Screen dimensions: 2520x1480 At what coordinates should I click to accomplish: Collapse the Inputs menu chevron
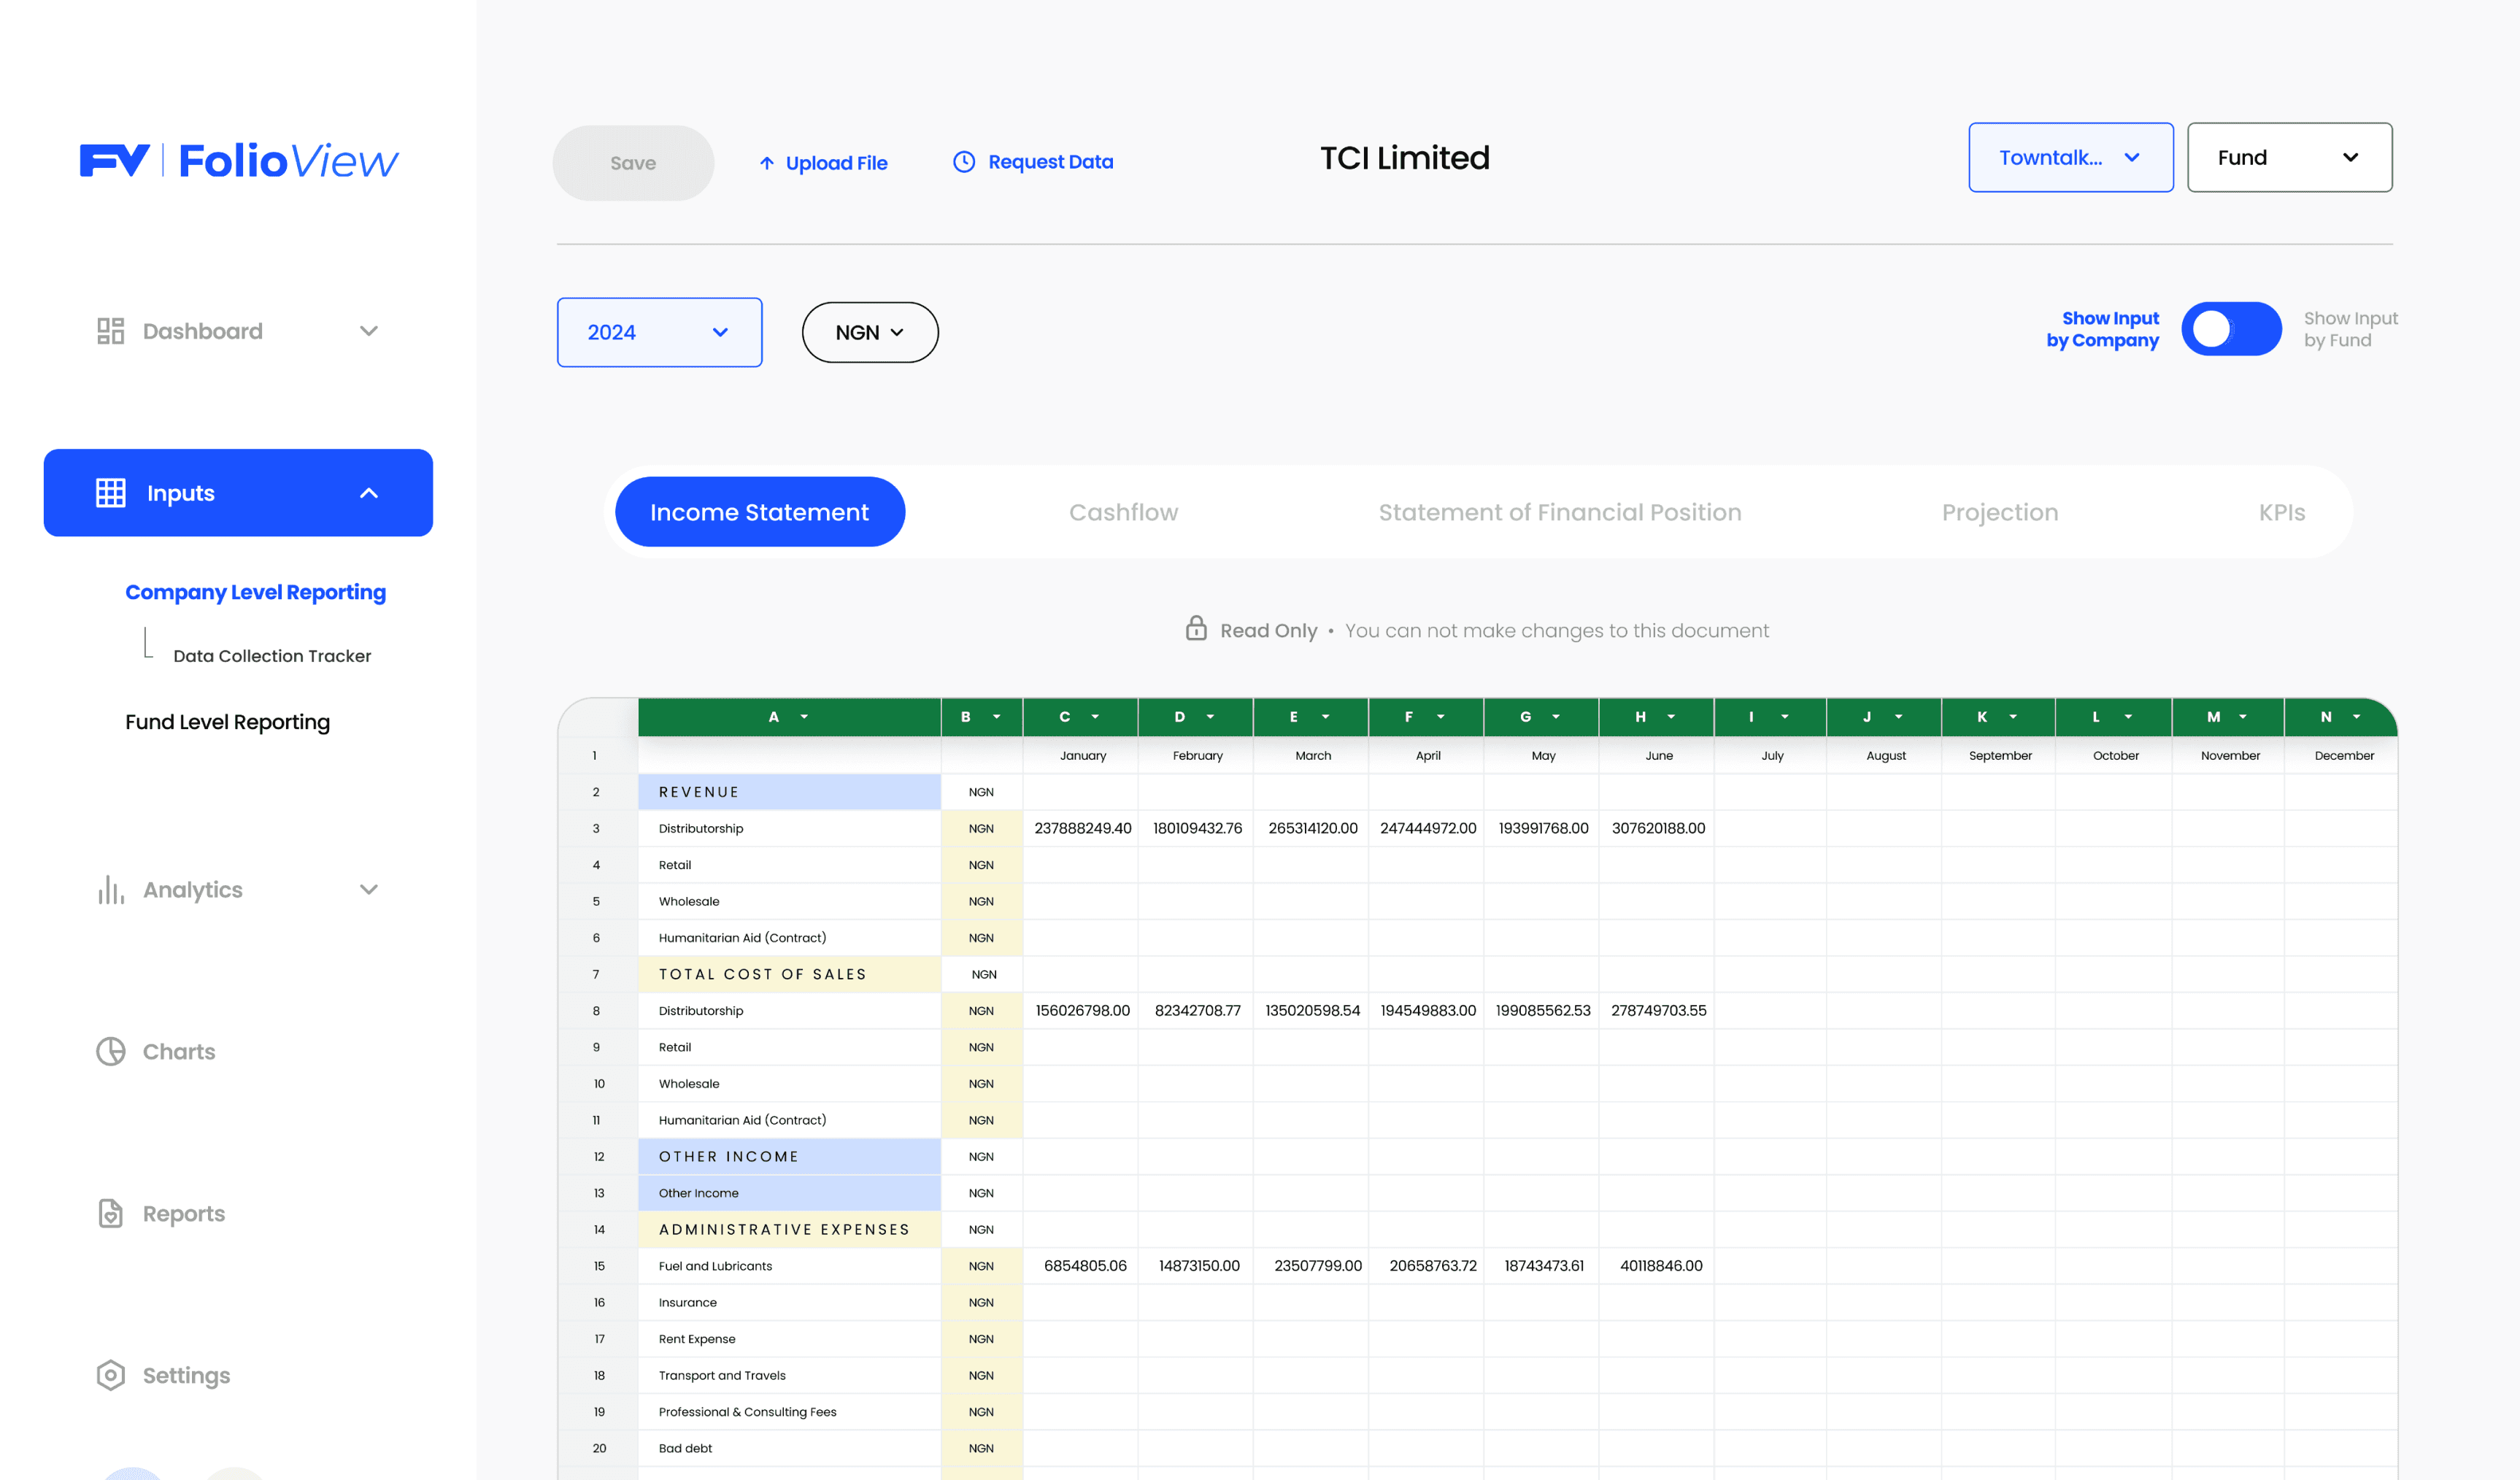pyautogui.click(x=369, y=493)
